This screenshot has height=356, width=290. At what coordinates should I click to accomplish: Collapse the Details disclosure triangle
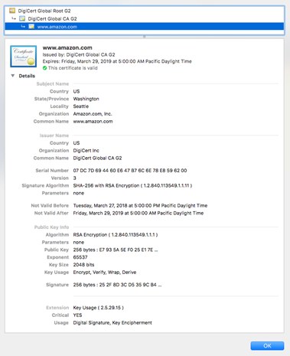[x=13, y=76]
